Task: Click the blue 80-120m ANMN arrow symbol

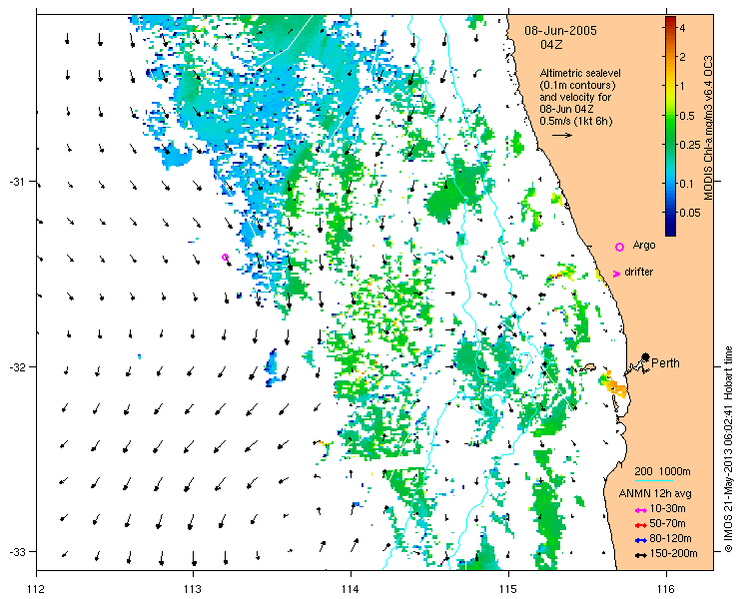Action: 640,540
